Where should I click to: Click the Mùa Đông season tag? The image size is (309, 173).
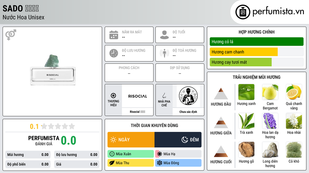tap(178, 163)
